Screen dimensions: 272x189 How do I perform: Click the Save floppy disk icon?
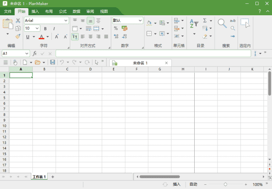tap(53, 62)
